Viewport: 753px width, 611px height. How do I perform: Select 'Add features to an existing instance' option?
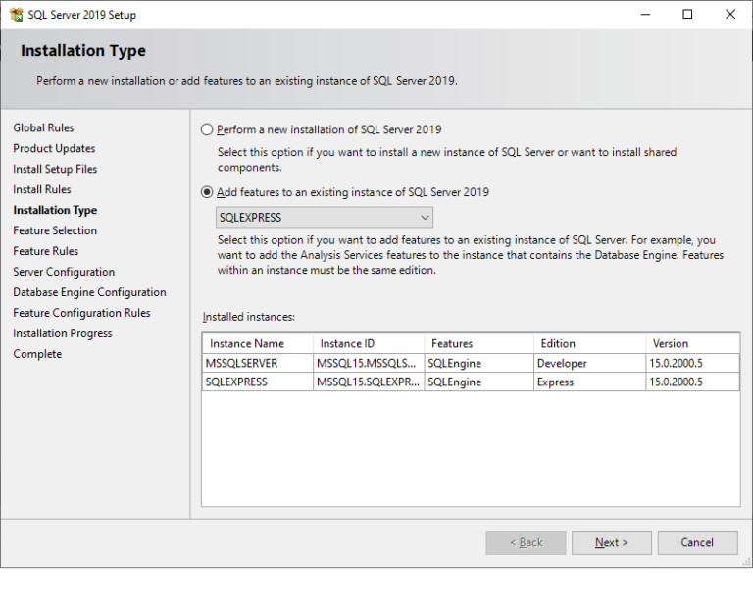point(207,192)
